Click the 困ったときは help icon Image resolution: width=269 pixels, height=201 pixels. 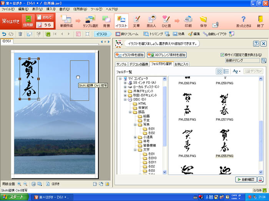[243, 21]
